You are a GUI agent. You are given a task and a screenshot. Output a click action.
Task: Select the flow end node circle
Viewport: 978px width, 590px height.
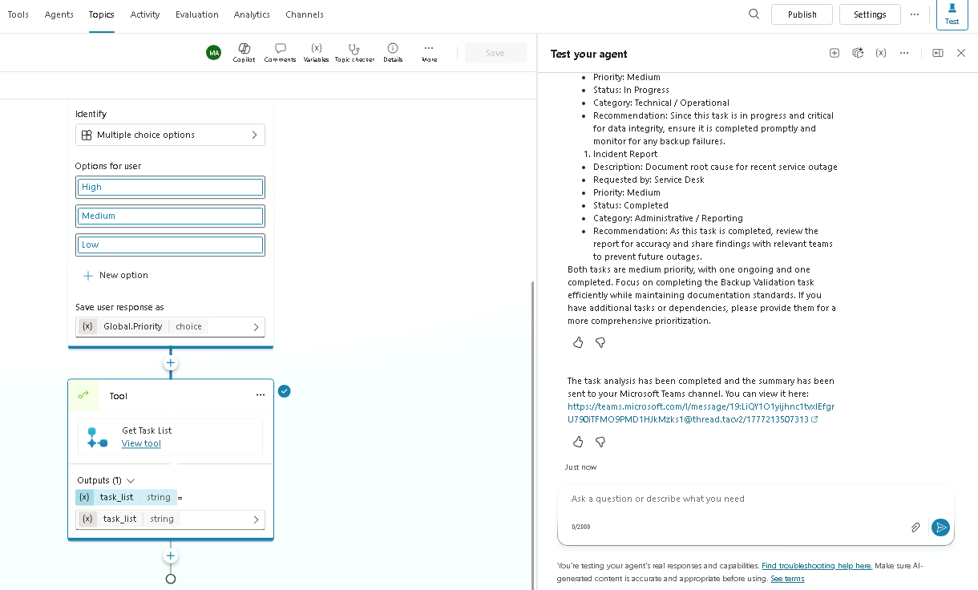[170, 579]
